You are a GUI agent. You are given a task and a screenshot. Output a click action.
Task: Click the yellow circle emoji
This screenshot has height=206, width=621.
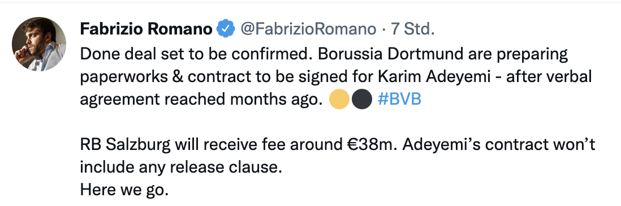pos(339,99)
